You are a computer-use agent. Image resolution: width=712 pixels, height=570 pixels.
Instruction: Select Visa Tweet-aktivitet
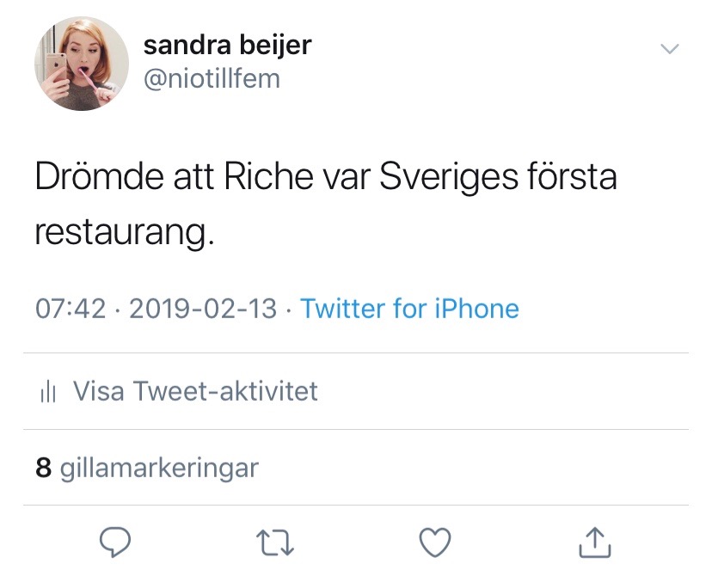click(x=195, y=392)
